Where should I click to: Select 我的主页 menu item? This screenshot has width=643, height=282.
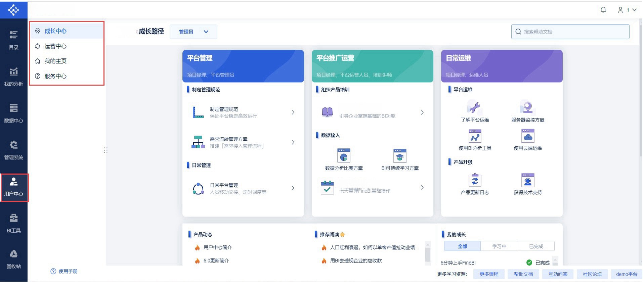67,61
